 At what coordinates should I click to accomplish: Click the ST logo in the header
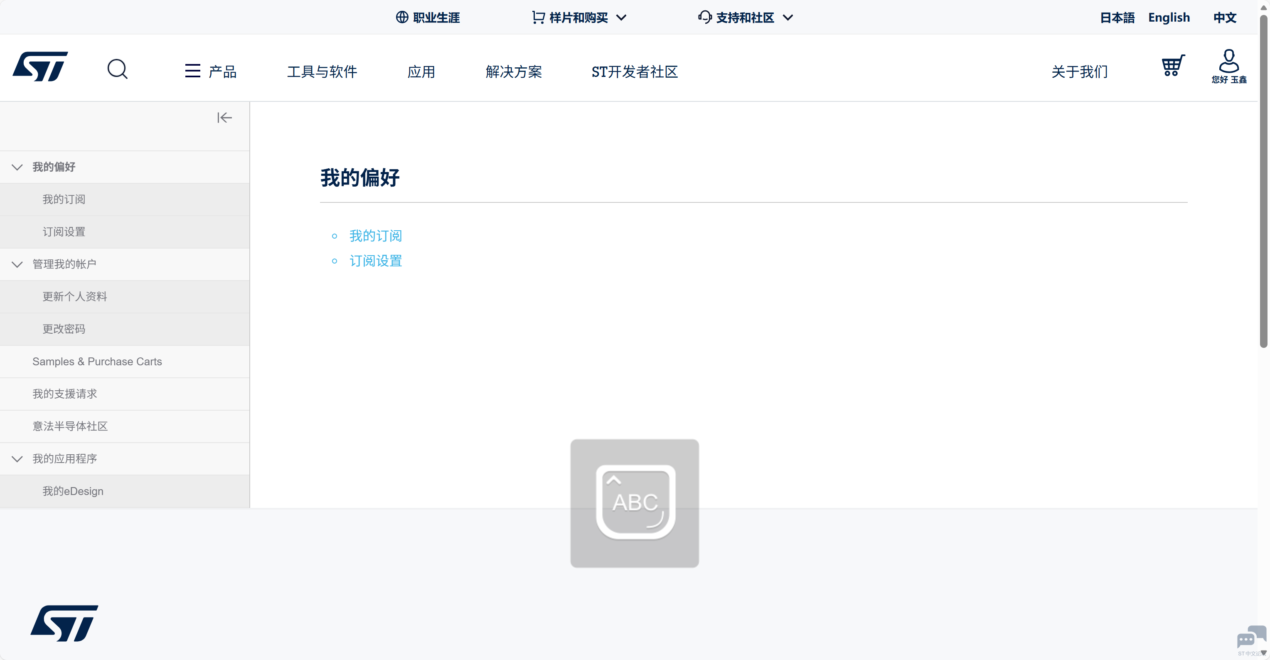pos(40,66)
